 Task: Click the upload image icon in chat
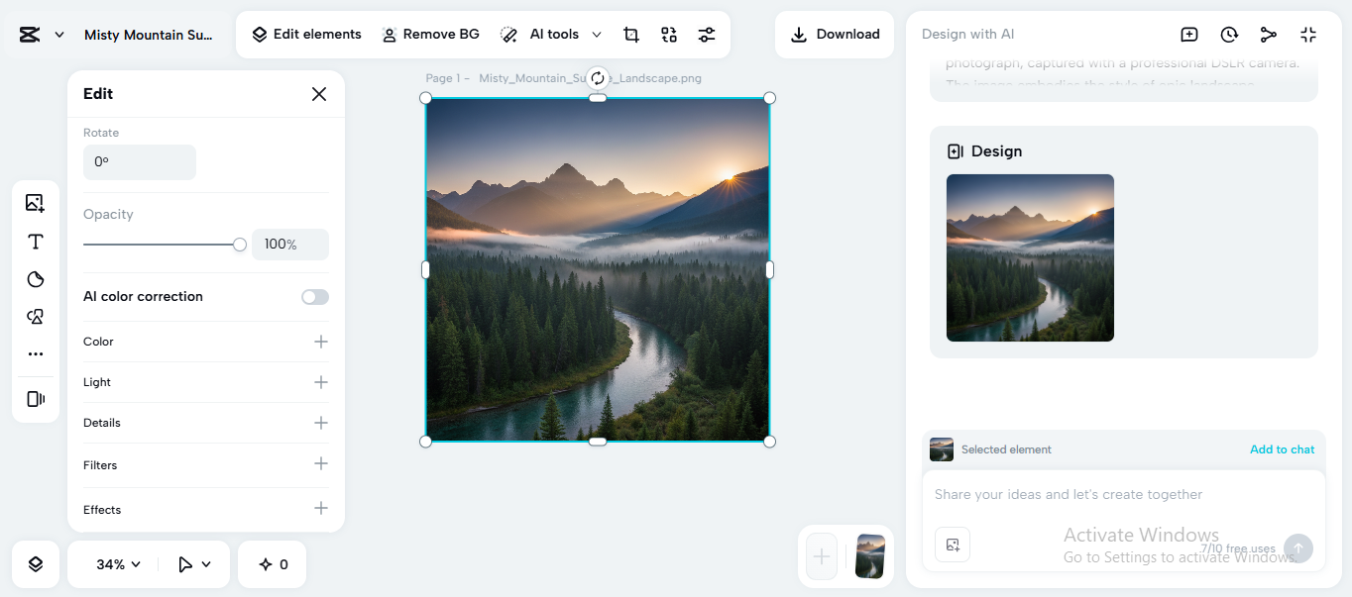(x=953, y=545)
